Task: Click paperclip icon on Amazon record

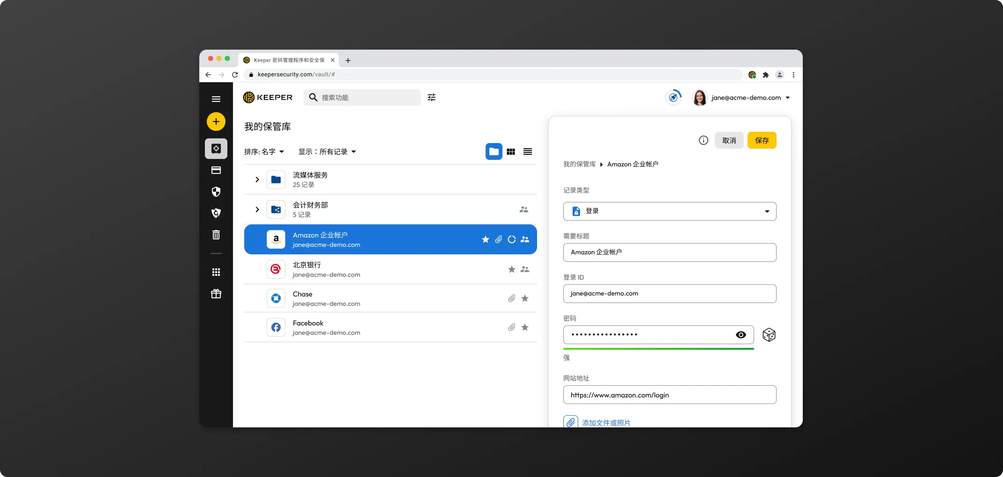Action: (x=499, y=239)
